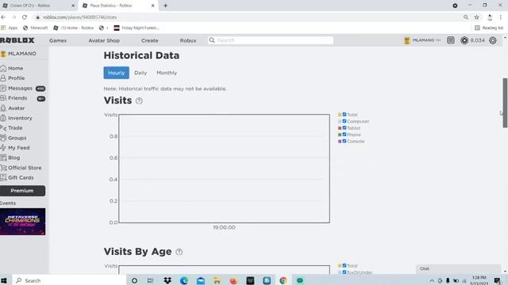The image size is (508, 285).
Task: Click the Visits help question icon
Action: pos(139,101)
